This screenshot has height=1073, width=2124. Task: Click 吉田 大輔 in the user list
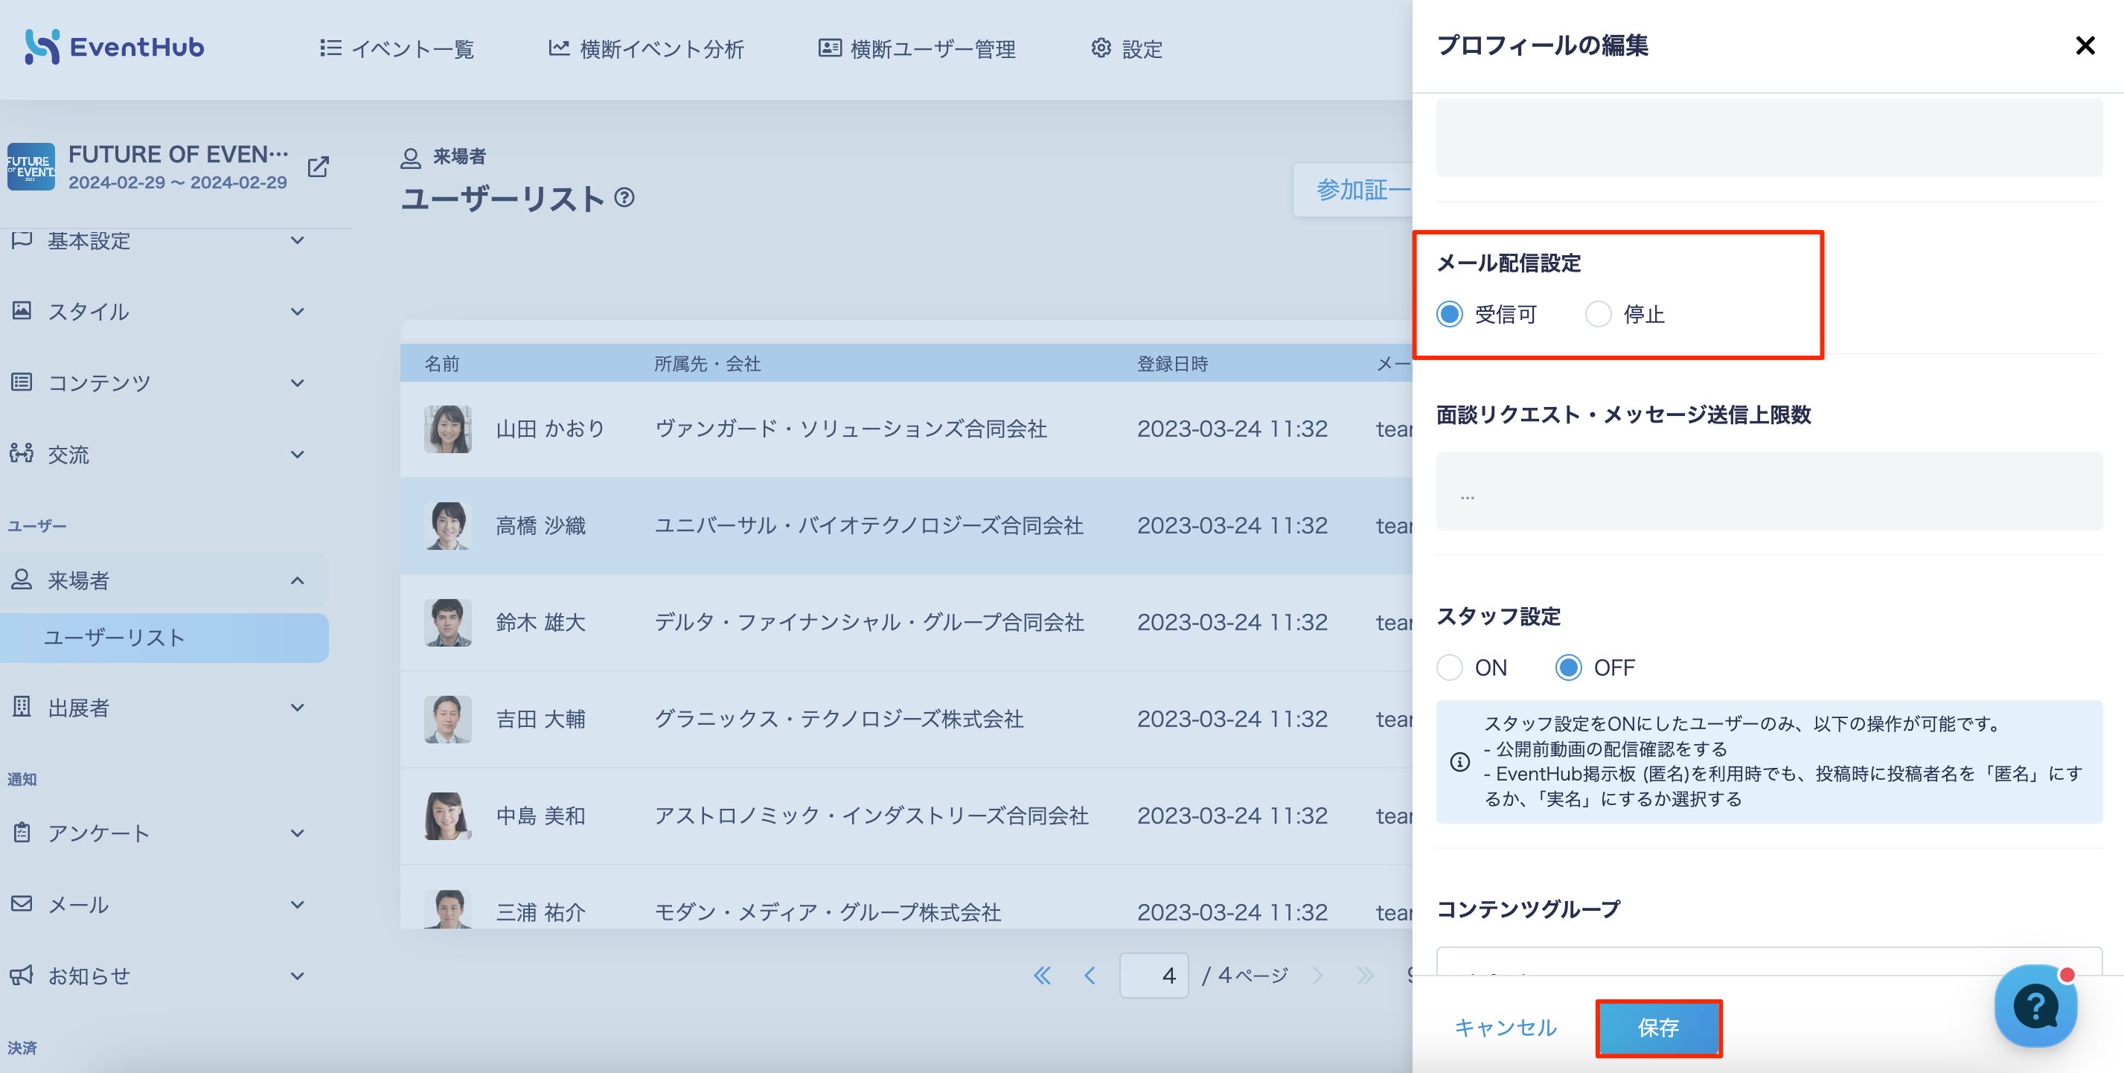(541, 719)
